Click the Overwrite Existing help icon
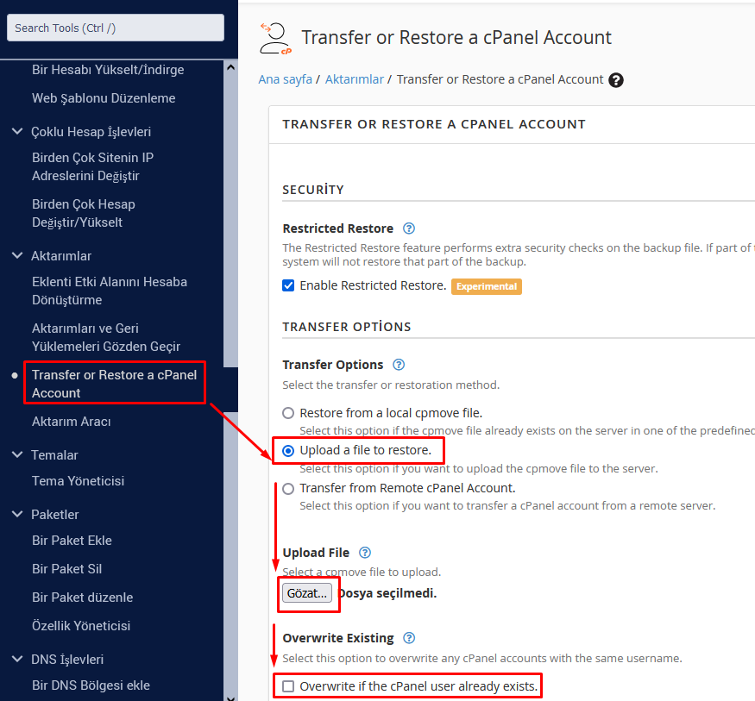 [409, 638]
